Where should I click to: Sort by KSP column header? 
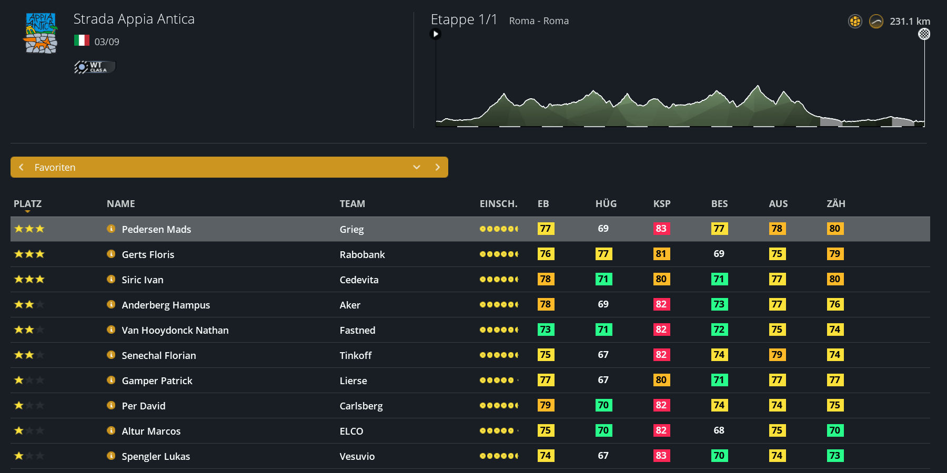tap(662, 204)
